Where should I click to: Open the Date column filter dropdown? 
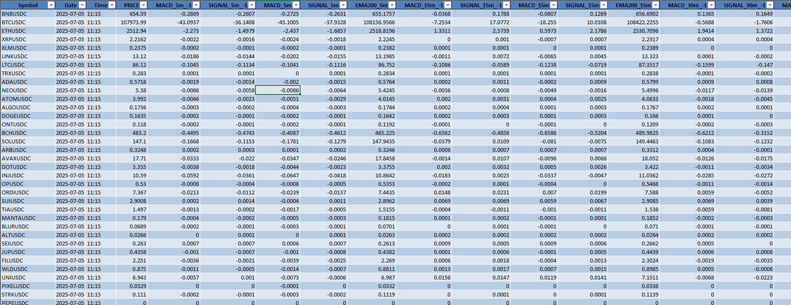coord(82,5)
